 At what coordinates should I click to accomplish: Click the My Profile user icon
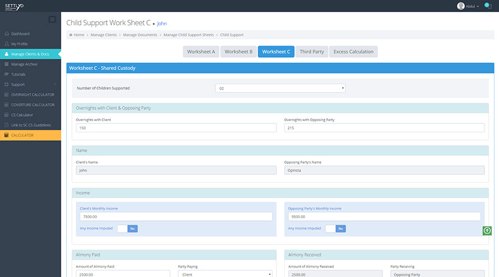coord(7,44)
